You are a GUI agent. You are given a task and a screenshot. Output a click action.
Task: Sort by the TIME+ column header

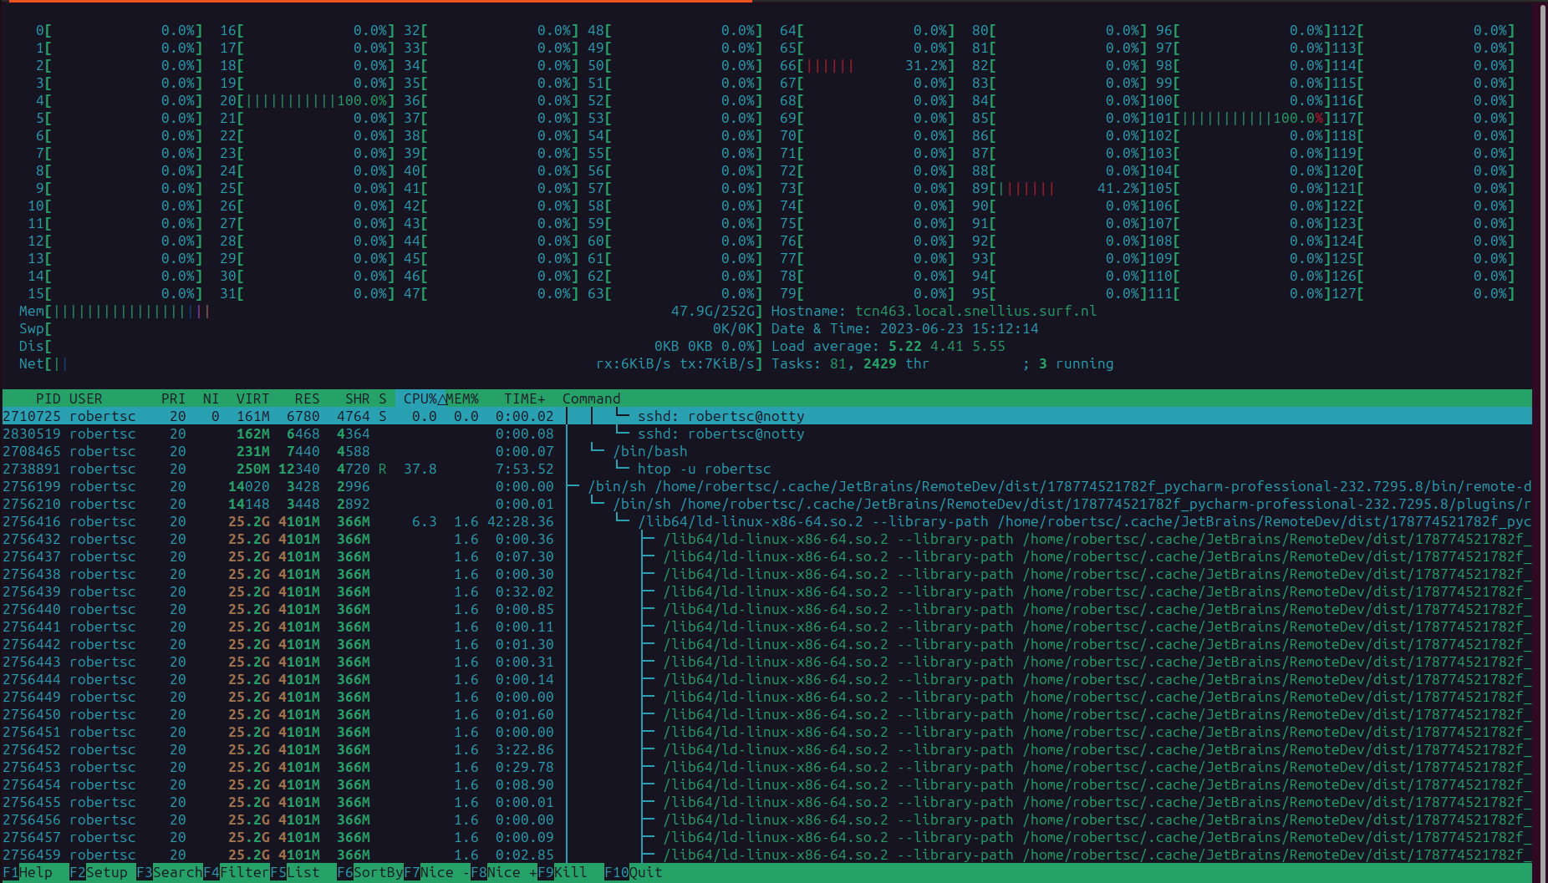[524, 398]
